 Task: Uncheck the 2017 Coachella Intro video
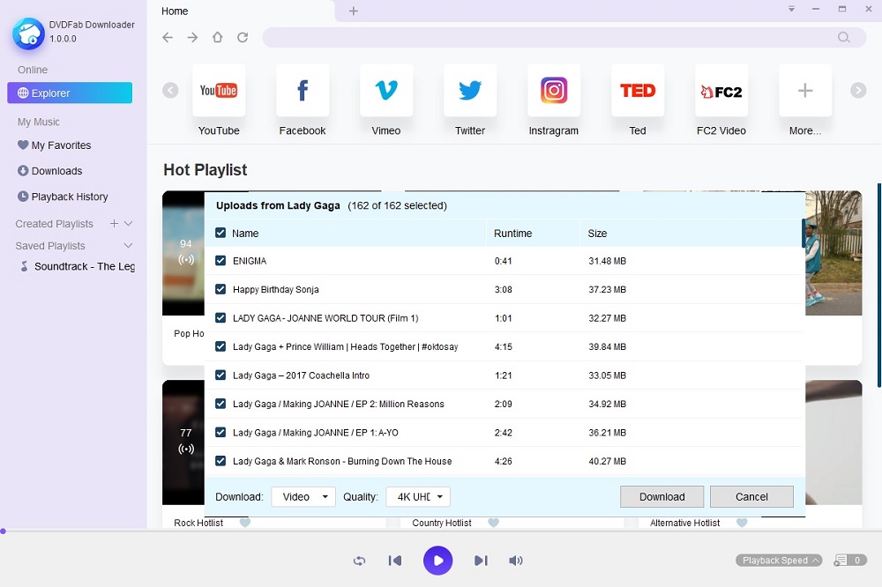pyautogui.click(x=220, y=375)
